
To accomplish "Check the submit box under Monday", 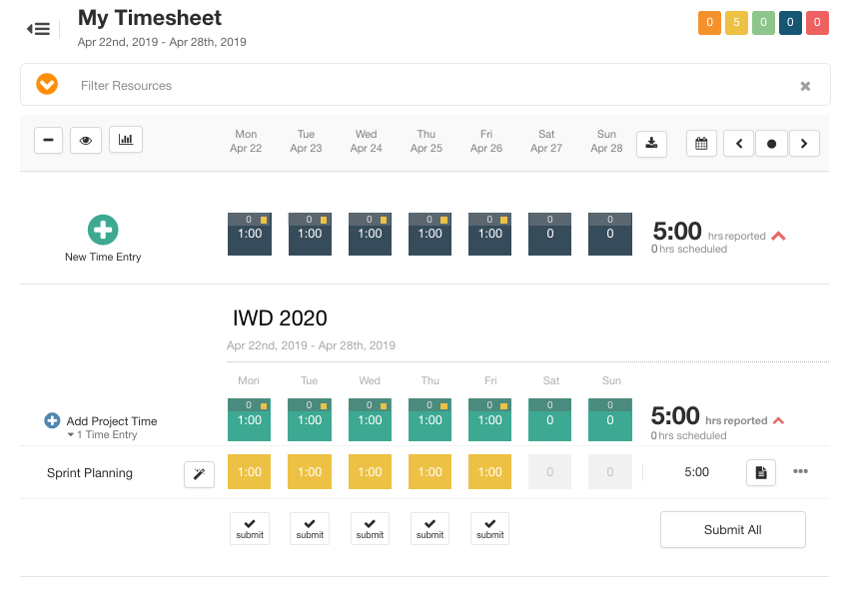I will 250,528.
